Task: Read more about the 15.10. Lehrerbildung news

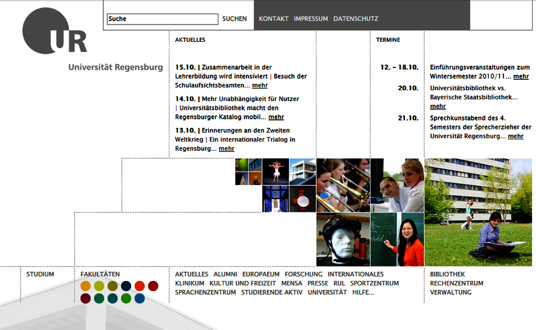Action: 259,86
